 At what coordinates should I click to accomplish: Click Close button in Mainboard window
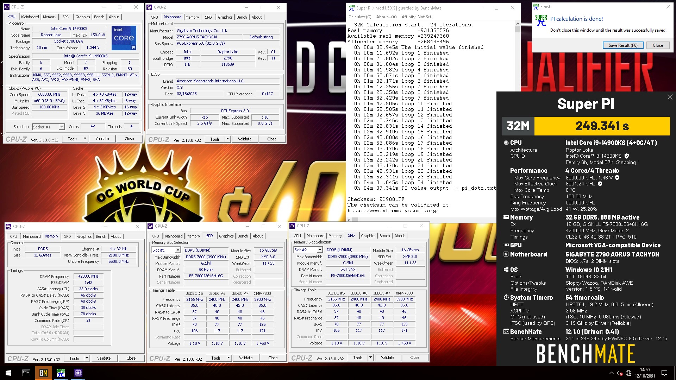point(272,139)
